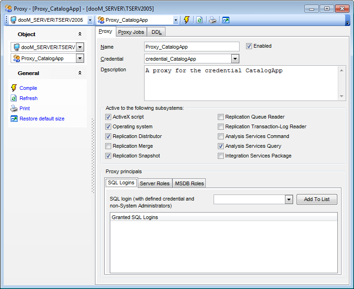Viewport: 354px width, 289px height.
Task: Uncheck the Replication Distributor checkbox
Action: pyautogui.click(x=108, y=136)
